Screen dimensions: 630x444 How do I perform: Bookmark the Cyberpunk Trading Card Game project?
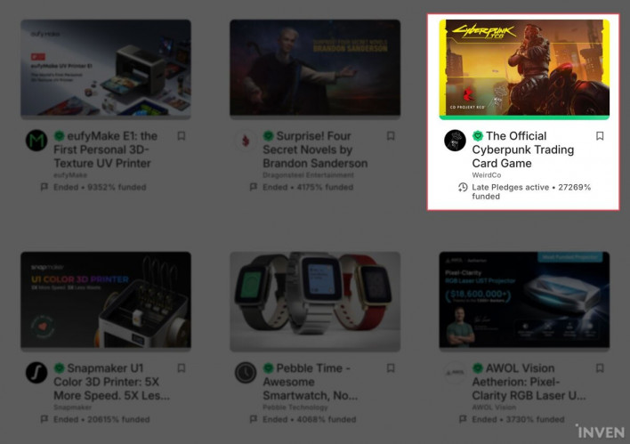point(600,136)
